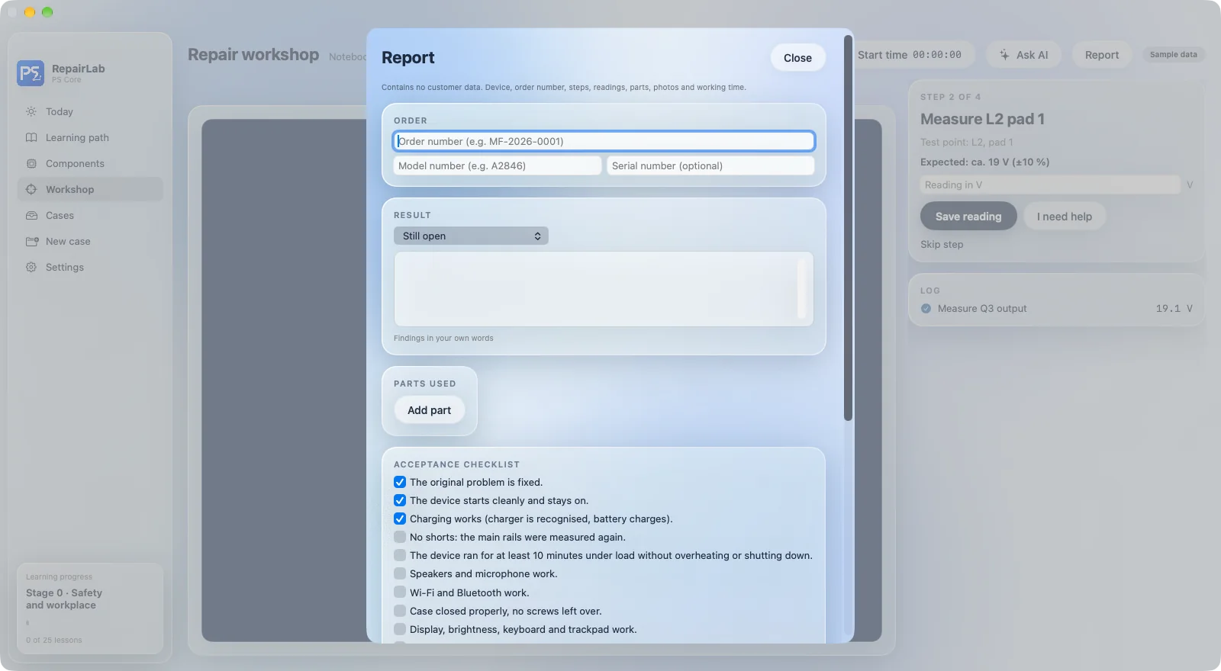Click the Order number input field
The width and height of the screenshot is (1221, 671).
coord(604,141)
